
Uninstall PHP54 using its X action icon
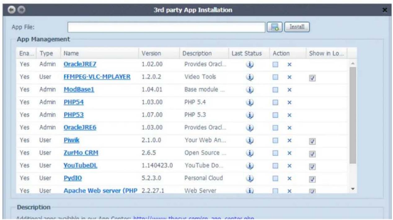[289, 102]
